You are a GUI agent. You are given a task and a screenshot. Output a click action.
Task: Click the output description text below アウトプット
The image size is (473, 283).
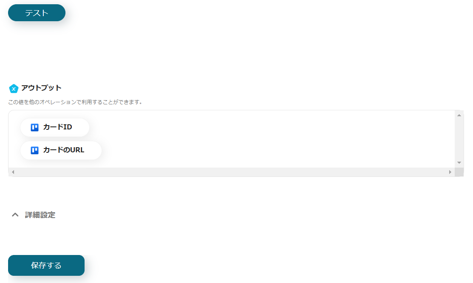(75, 102)
